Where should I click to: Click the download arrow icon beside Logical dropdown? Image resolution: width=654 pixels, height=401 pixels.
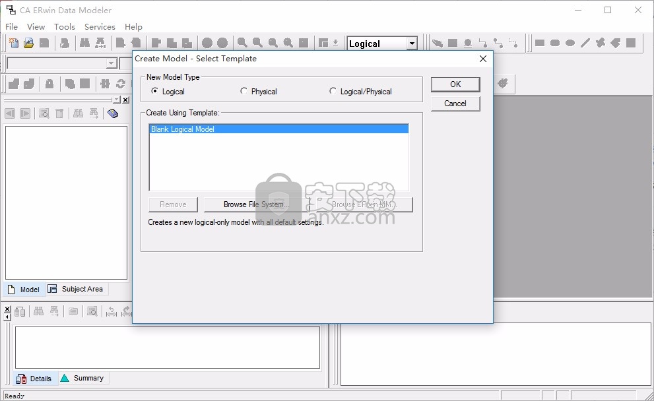[x=335, y=43]
